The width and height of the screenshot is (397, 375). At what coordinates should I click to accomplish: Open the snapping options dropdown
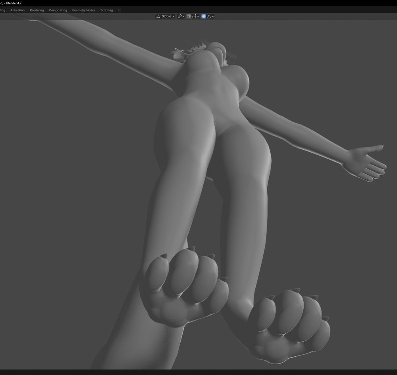point(195,16)
